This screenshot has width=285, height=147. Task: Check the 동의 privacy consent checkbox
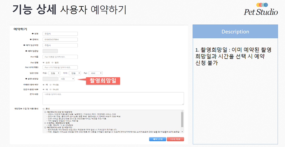[x=44, y=108]
